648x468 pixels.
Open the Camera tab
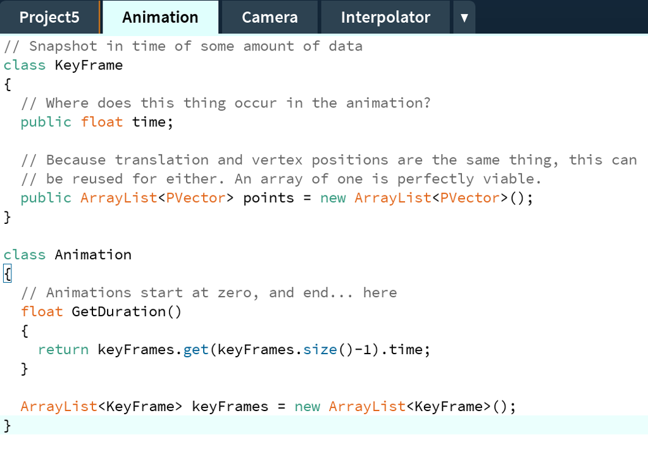pyautogui.click(x=269, y=17)
